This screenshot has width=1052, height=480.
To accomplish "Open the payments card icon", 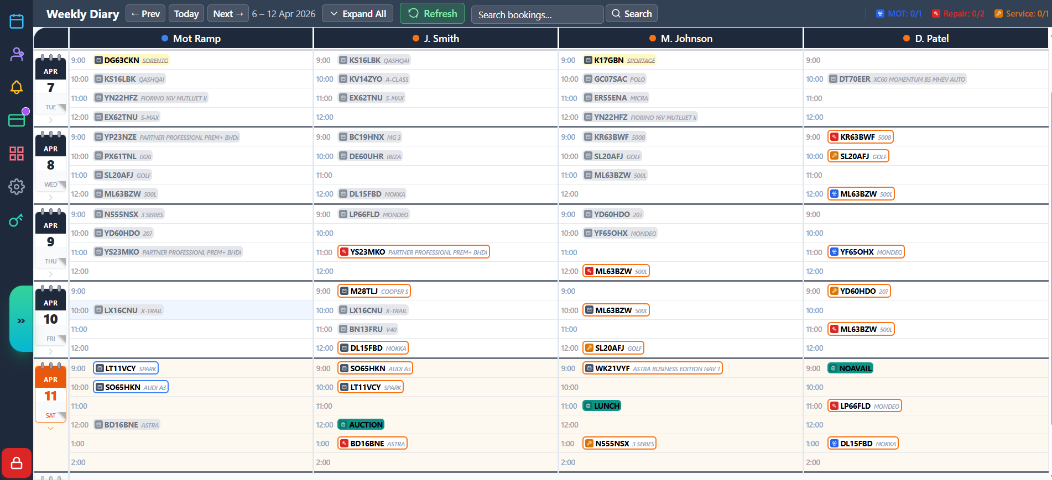I will [x=17, y=120].
